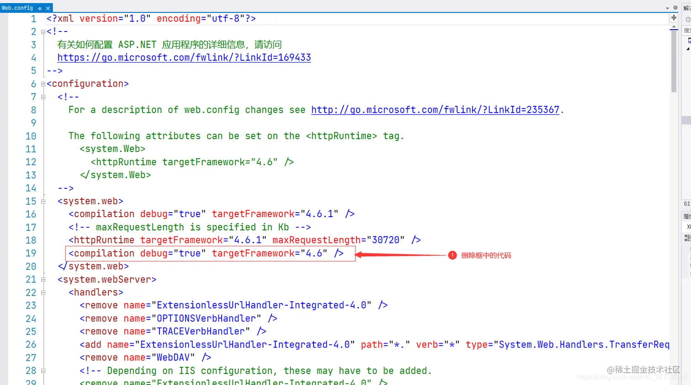Click the vertical scrollbar up arrow
The width and height of the screenshot is (691, 385).
coord(674,27)
